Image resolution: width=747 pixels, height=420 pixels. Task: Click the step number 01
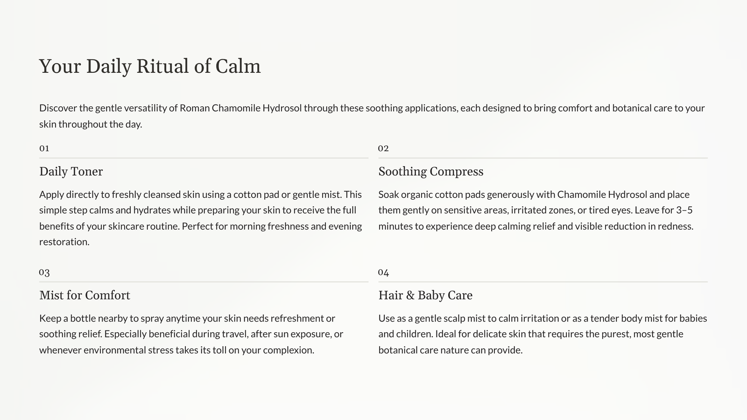[x=44, y=148]
